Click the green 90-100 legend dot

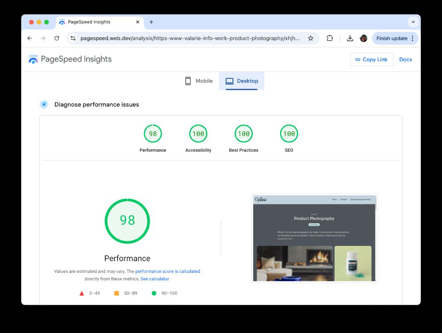(x=153, y=293)
